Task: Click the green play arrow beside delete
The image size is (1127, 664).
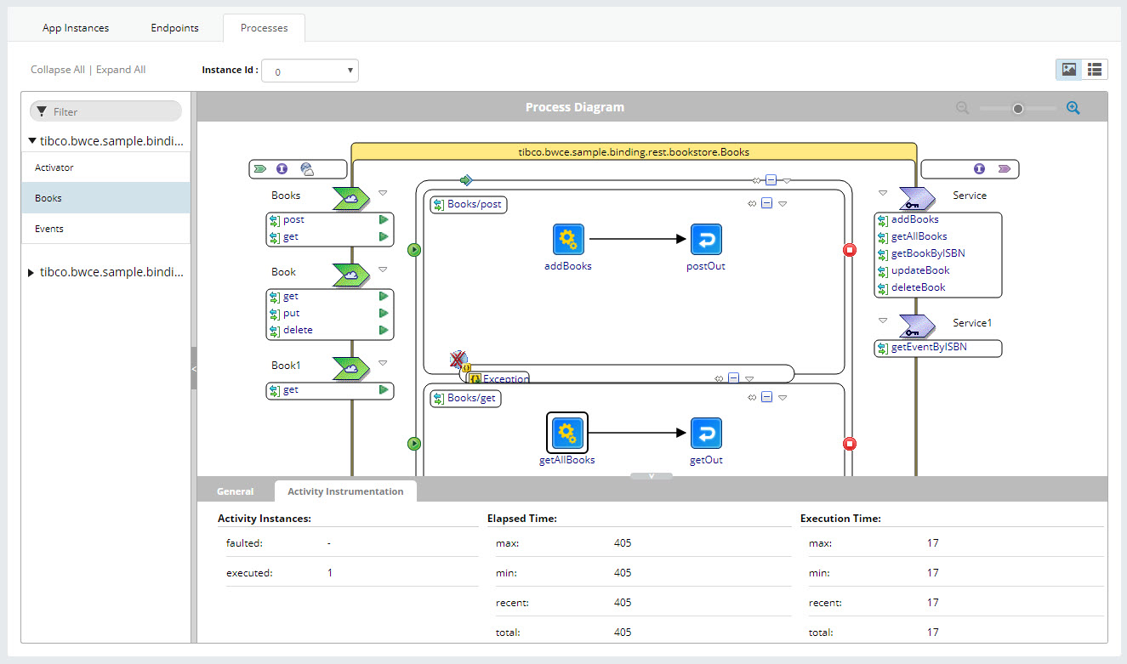Action: tap(384, 330)
